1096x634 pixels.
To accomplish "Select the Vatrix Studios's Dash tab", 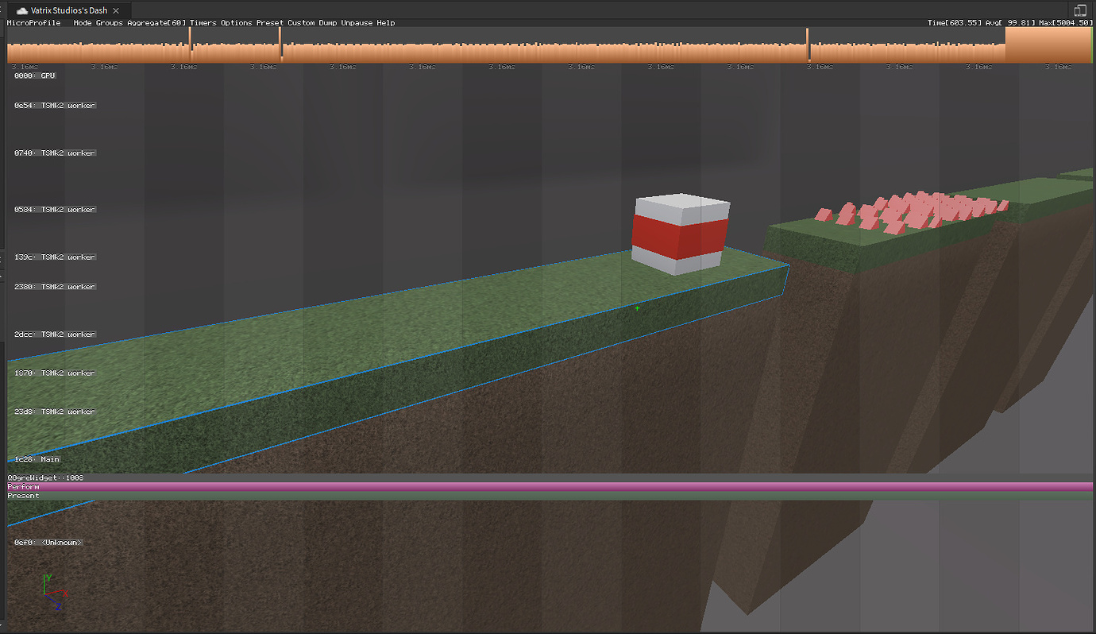I will tap(68, 10).
